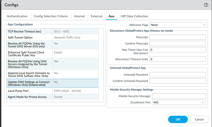Select the Split-Tunnel Option row
Screen dimensions: 212x127
52,37
